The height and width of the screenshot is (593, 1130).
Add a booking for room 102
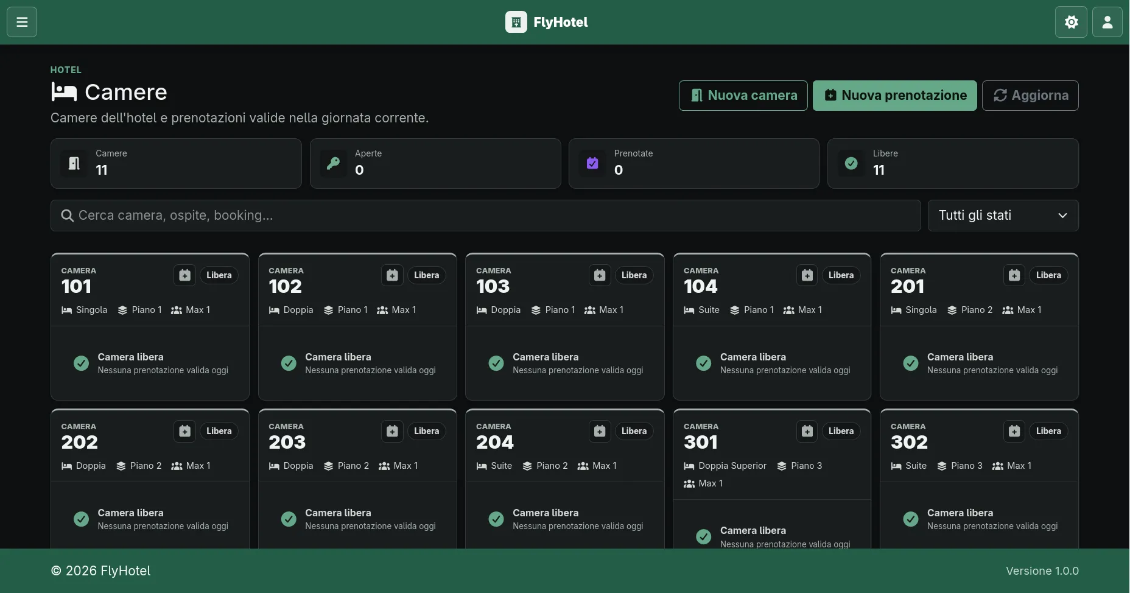click(393, 275)
